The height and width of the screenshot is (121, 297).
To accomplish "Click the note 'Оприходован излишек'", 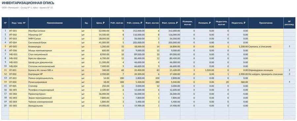I will click(266, 70).
